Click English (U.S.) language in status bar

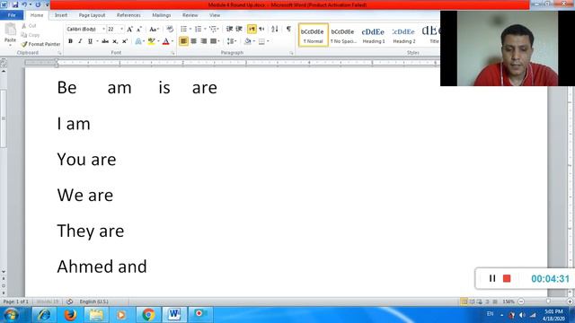click(93, 301)
